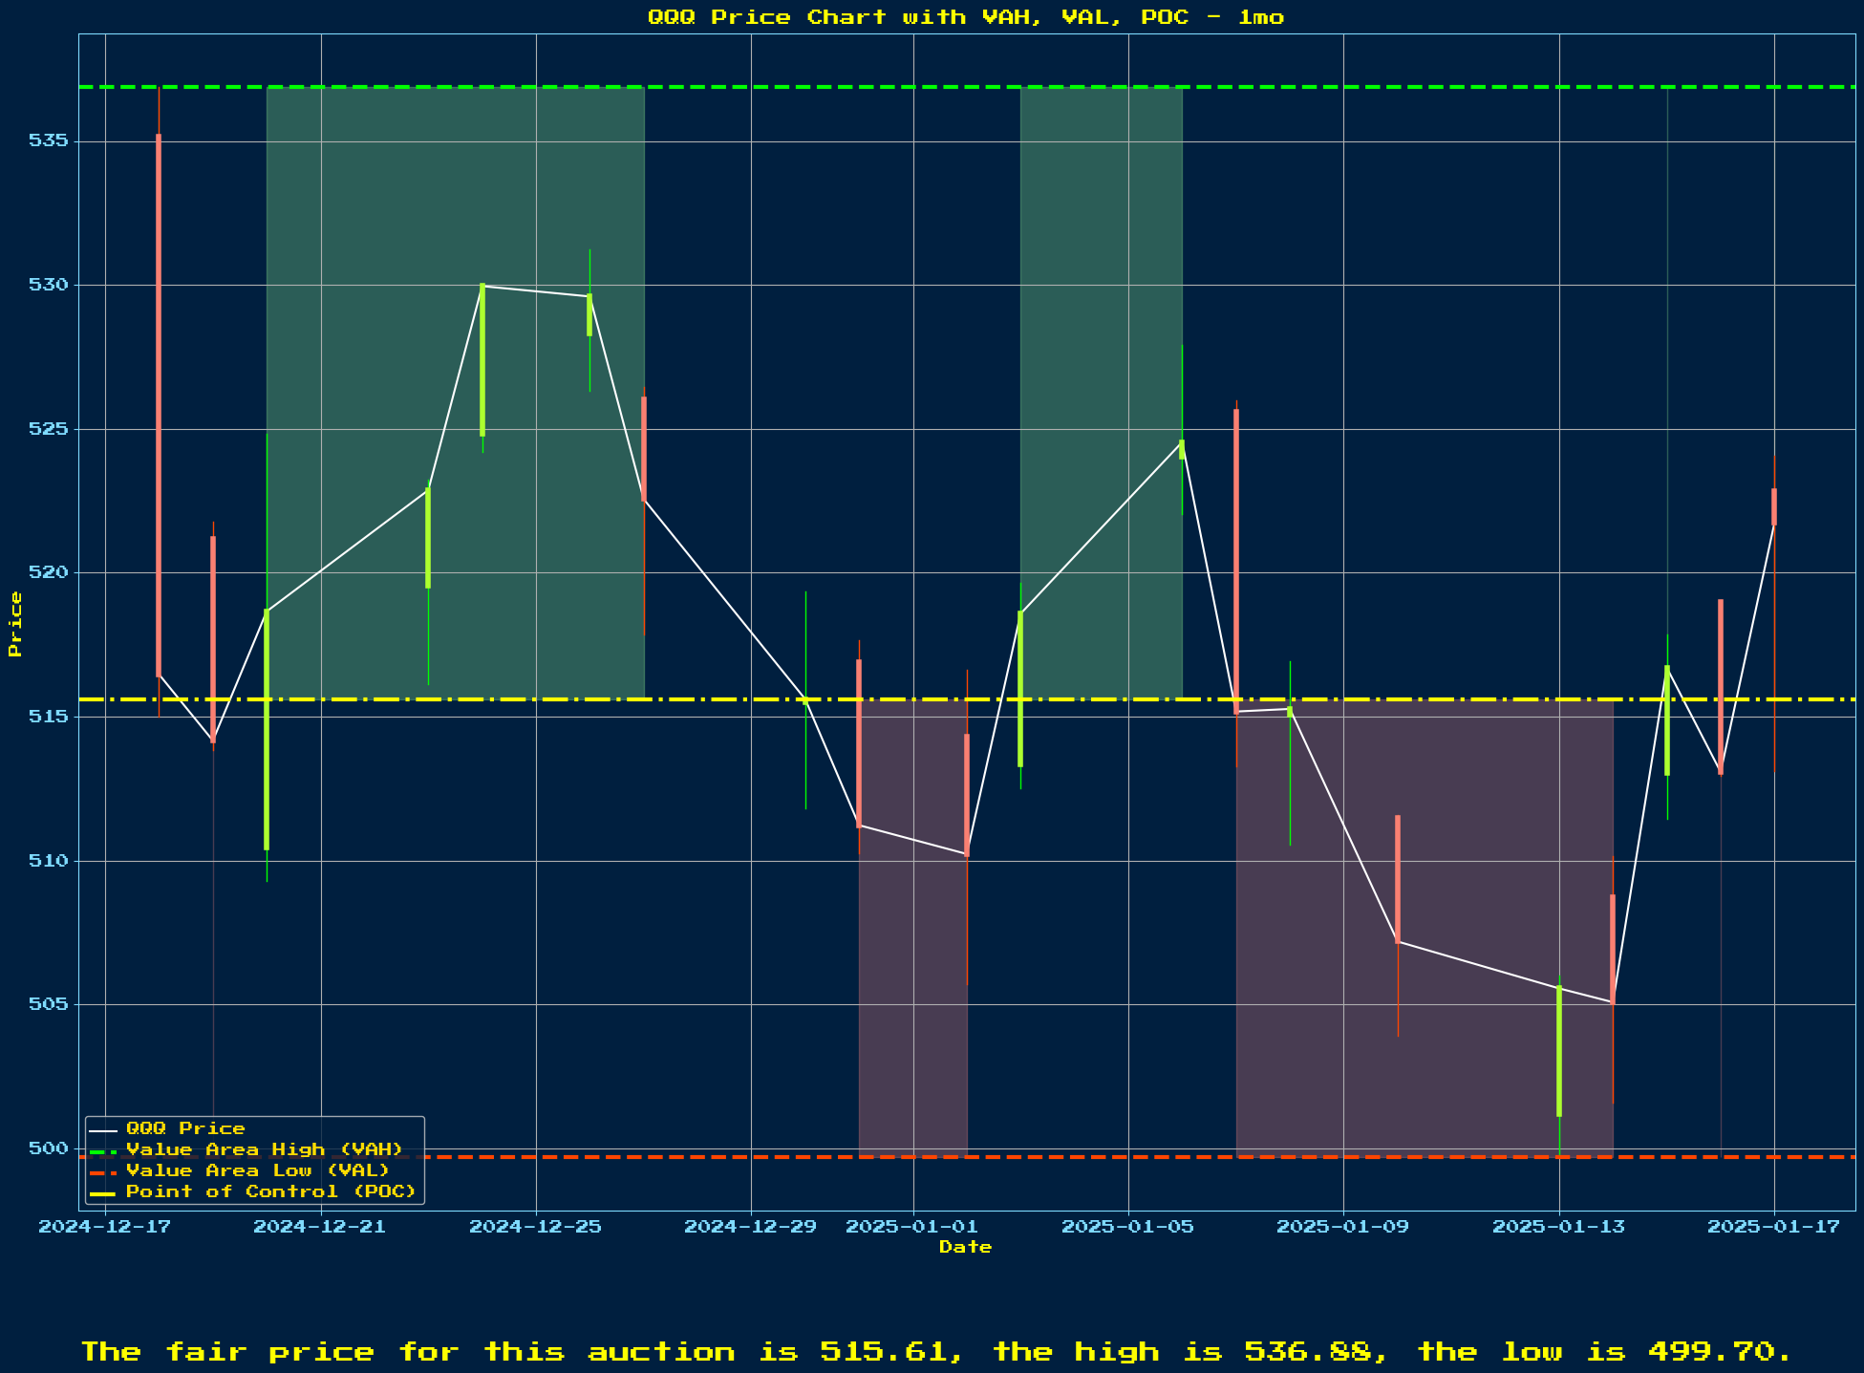Click the Date x-axis title
The image size is (1864, 1373).
coord(965,1247)
